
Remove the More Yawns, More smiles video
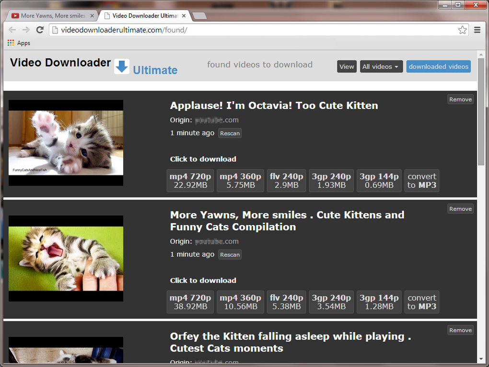click(x=460, y=209)
